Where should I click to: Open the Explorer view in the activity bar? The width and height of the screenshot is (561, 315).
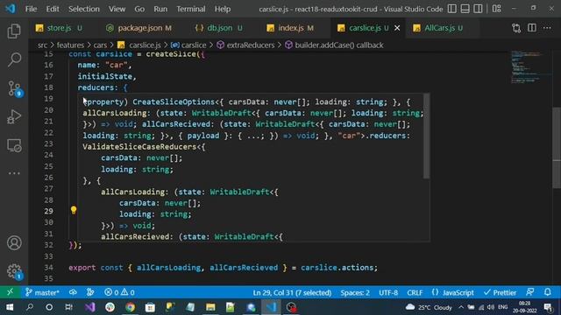14,31
